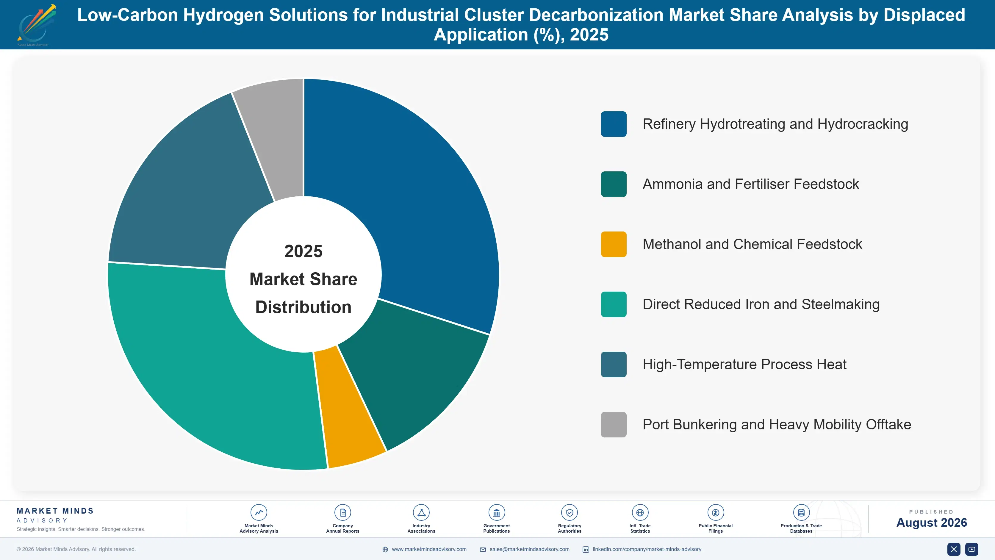995x560 pixels.
Task: Click the copyright notice text
Action: tap(76, 549)
